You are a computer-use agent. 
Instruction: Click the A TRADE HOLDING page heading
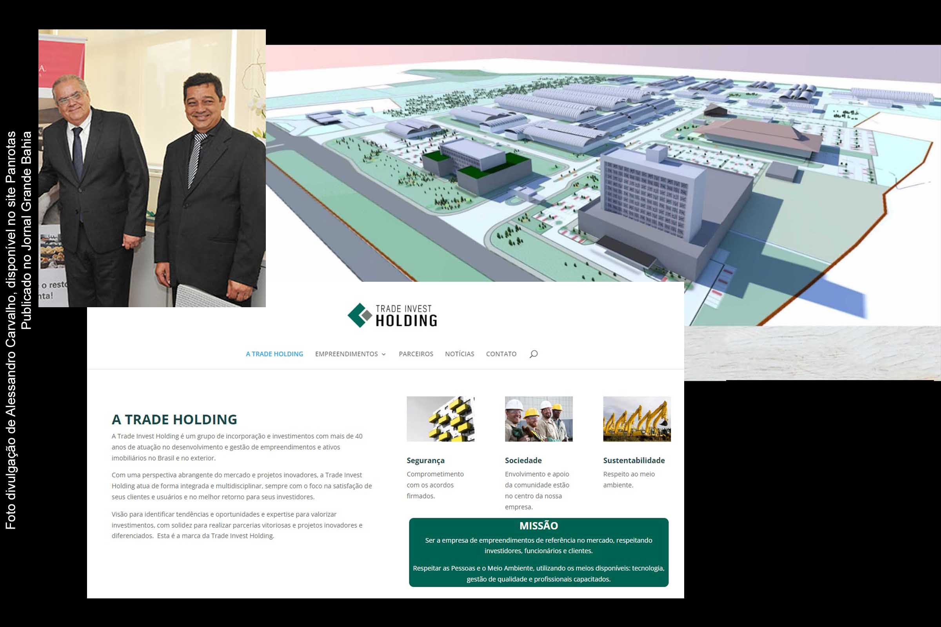coord(174,419)
